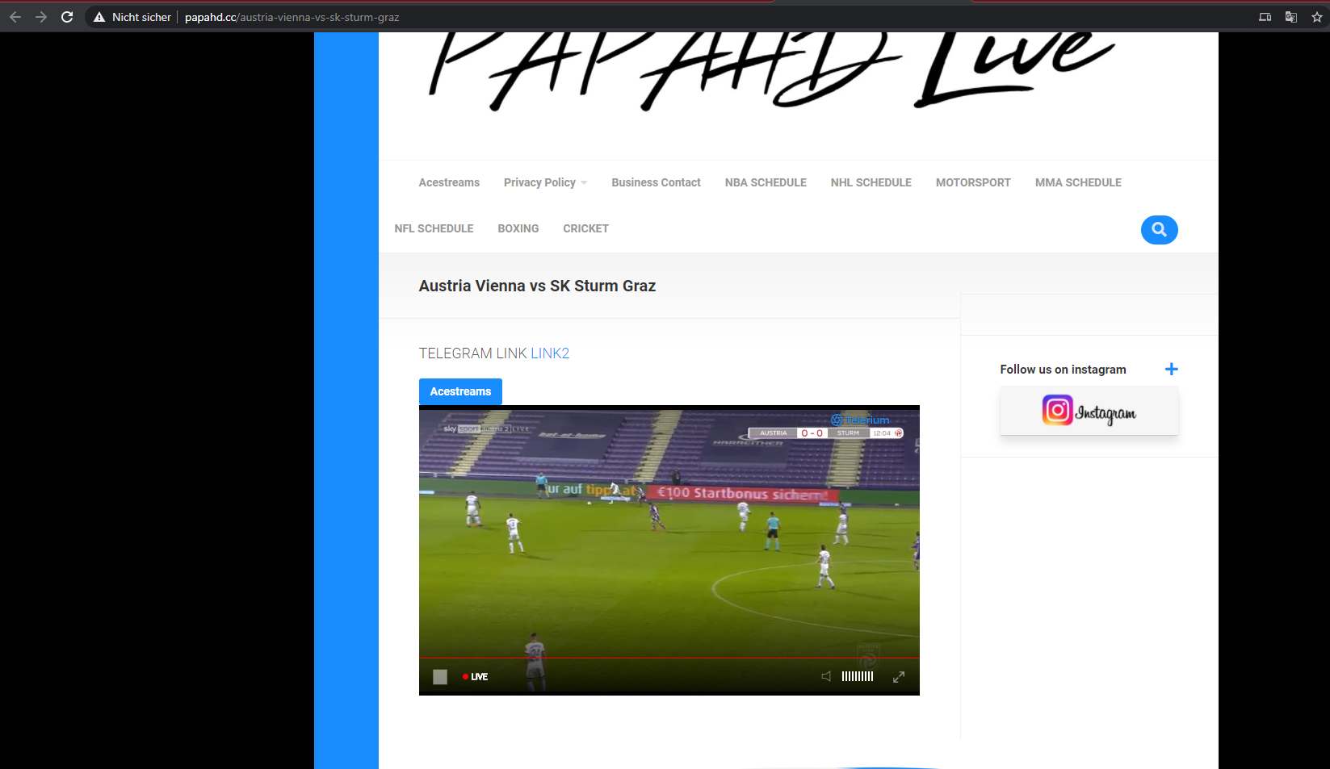Mute the video with speaker icon
Viewport: 1330px width, 769px height.
(x=826, y=676)
